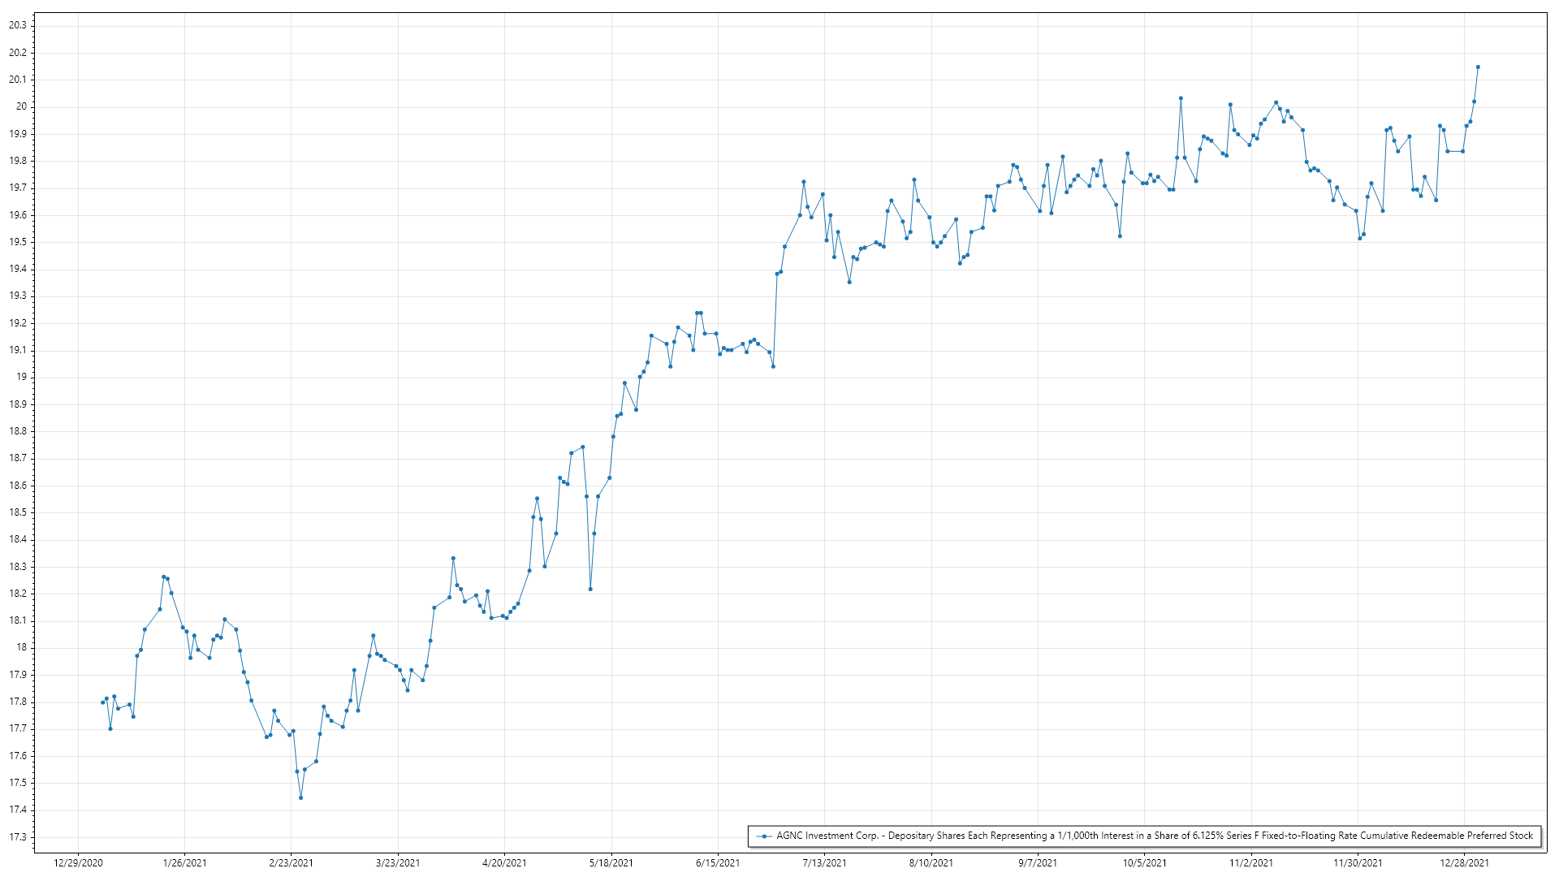Click the 12/29/2020 x-axis date label

[78, 862]
